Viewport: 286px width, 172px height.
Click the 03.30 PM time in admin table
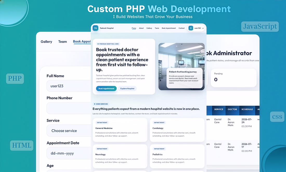click(x=246, y=126)
